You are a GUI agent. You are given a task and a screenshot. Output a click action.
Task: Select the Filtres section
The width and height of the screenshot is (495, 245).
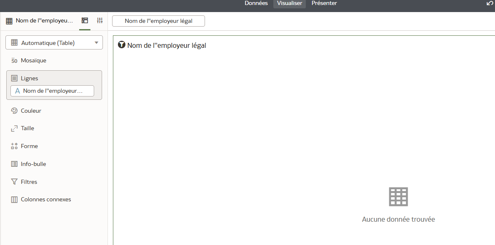tap(29, 182)
